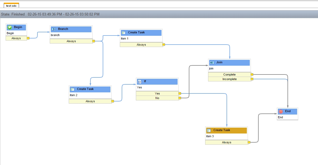Click the itsm 3 Create Task icon
Viewport: 318px width, 165px height.
click(209, 130)
